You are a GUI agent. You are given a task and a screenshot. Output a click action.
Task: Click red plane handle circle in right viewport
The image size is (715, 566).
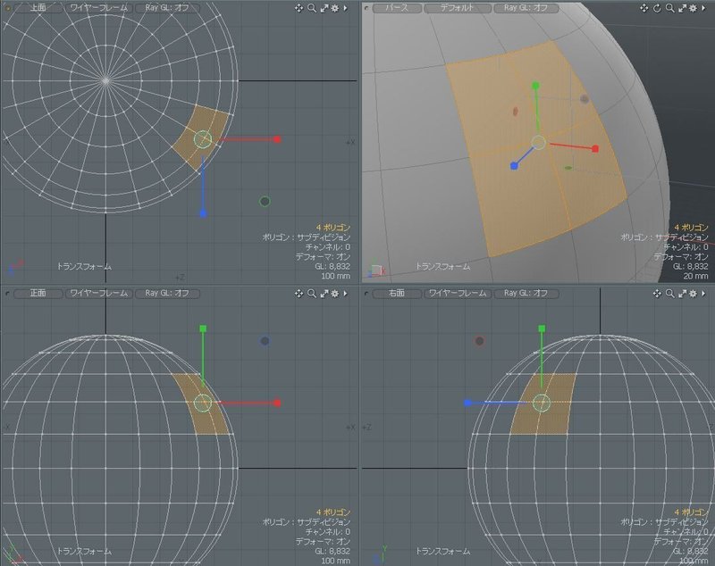pyautogui.click(x=479, y=341)
